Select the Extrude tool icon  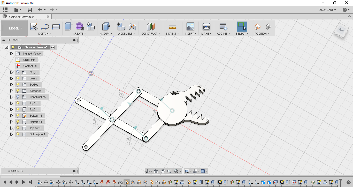(x=68, y=26)
